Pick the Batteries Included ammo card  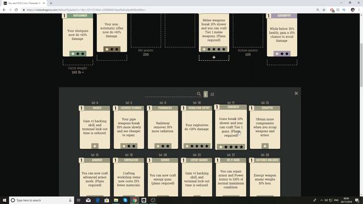[265, 177]
